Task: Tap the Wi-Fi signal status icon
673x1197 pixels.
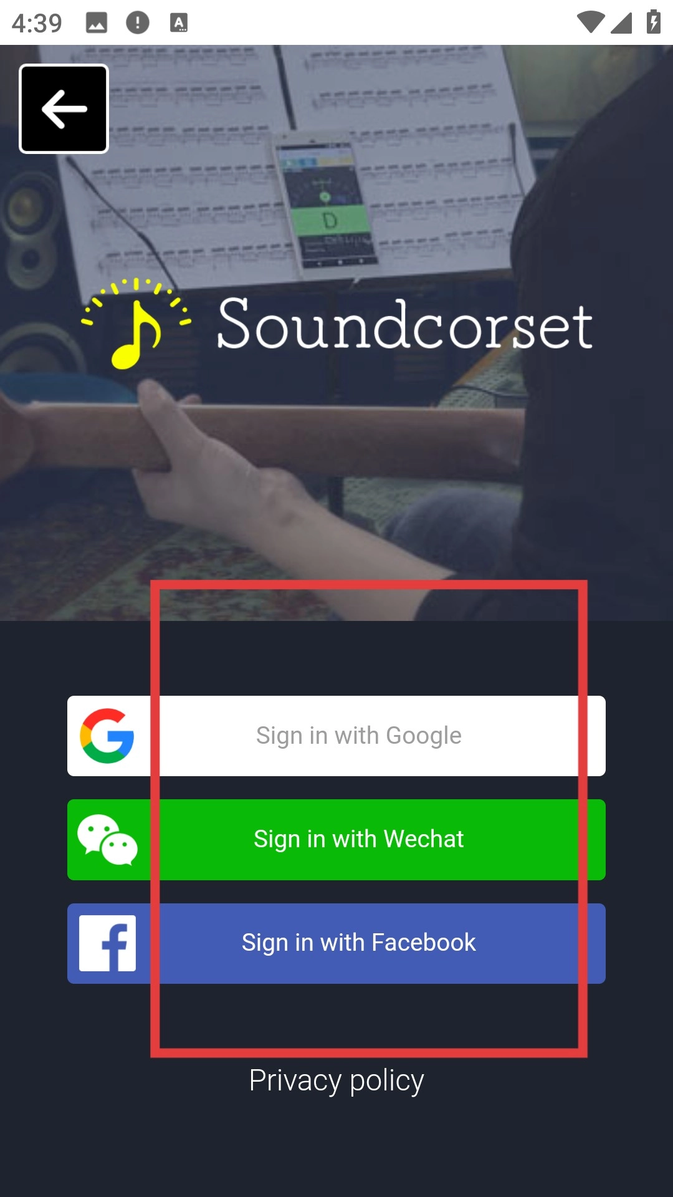Action: click(x=591, y=22)
